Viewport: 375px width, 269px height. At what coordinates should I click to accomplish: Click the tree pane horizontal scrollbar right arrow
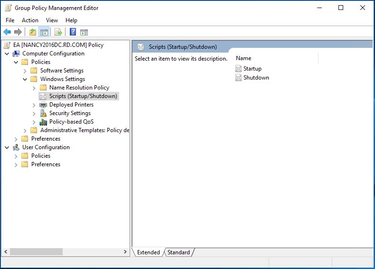[125, 252]
